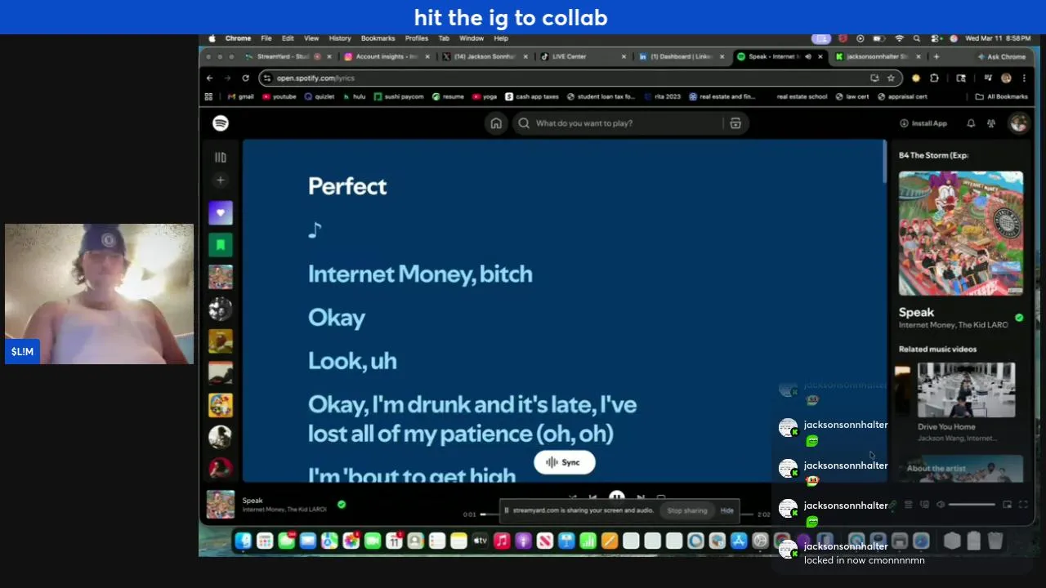The height and width of the screenshot is (588, 1046).
Task: Switch to the Dashboard LinkedIn tab
Action: coord(681,57)
